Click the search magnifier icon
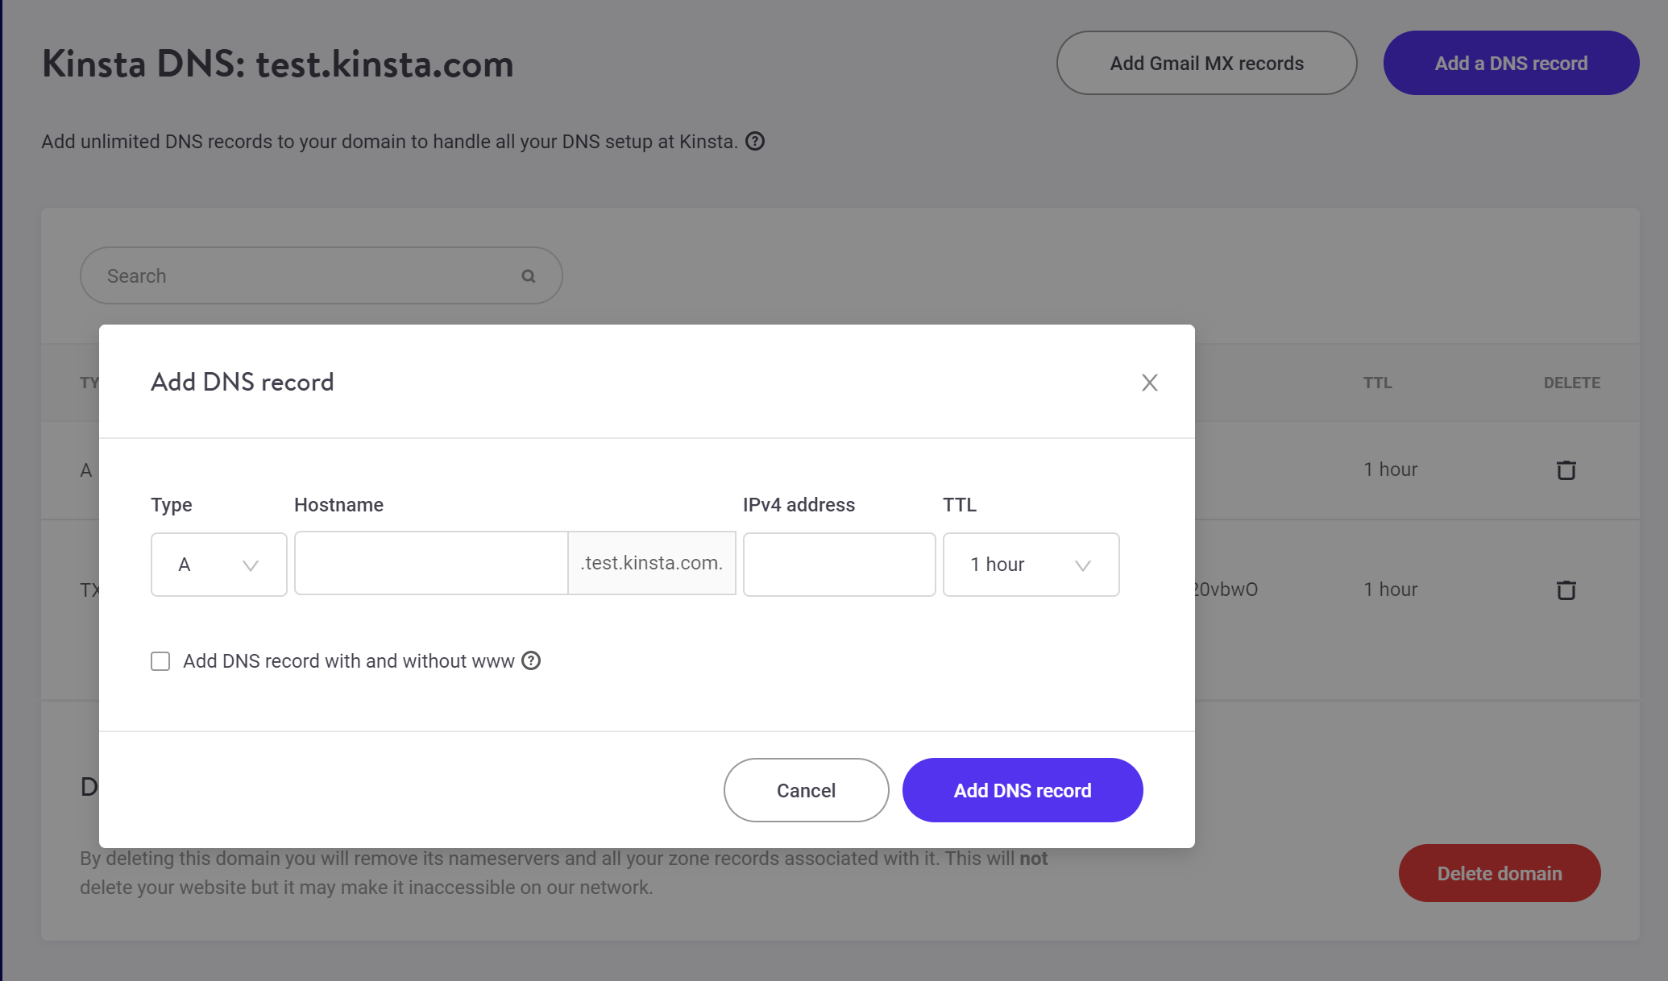Screen dimensions: 1668x981 529,275
